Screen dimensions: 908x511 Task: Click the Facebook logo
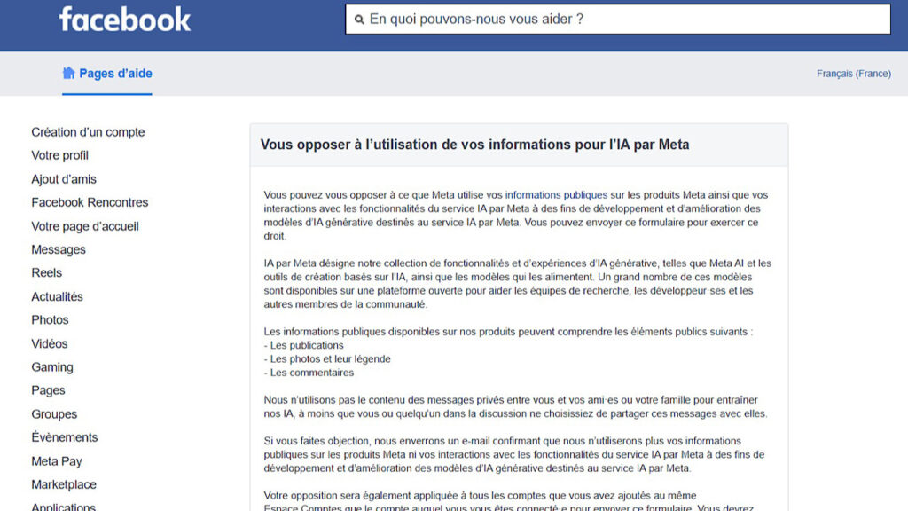pos(125,20)
